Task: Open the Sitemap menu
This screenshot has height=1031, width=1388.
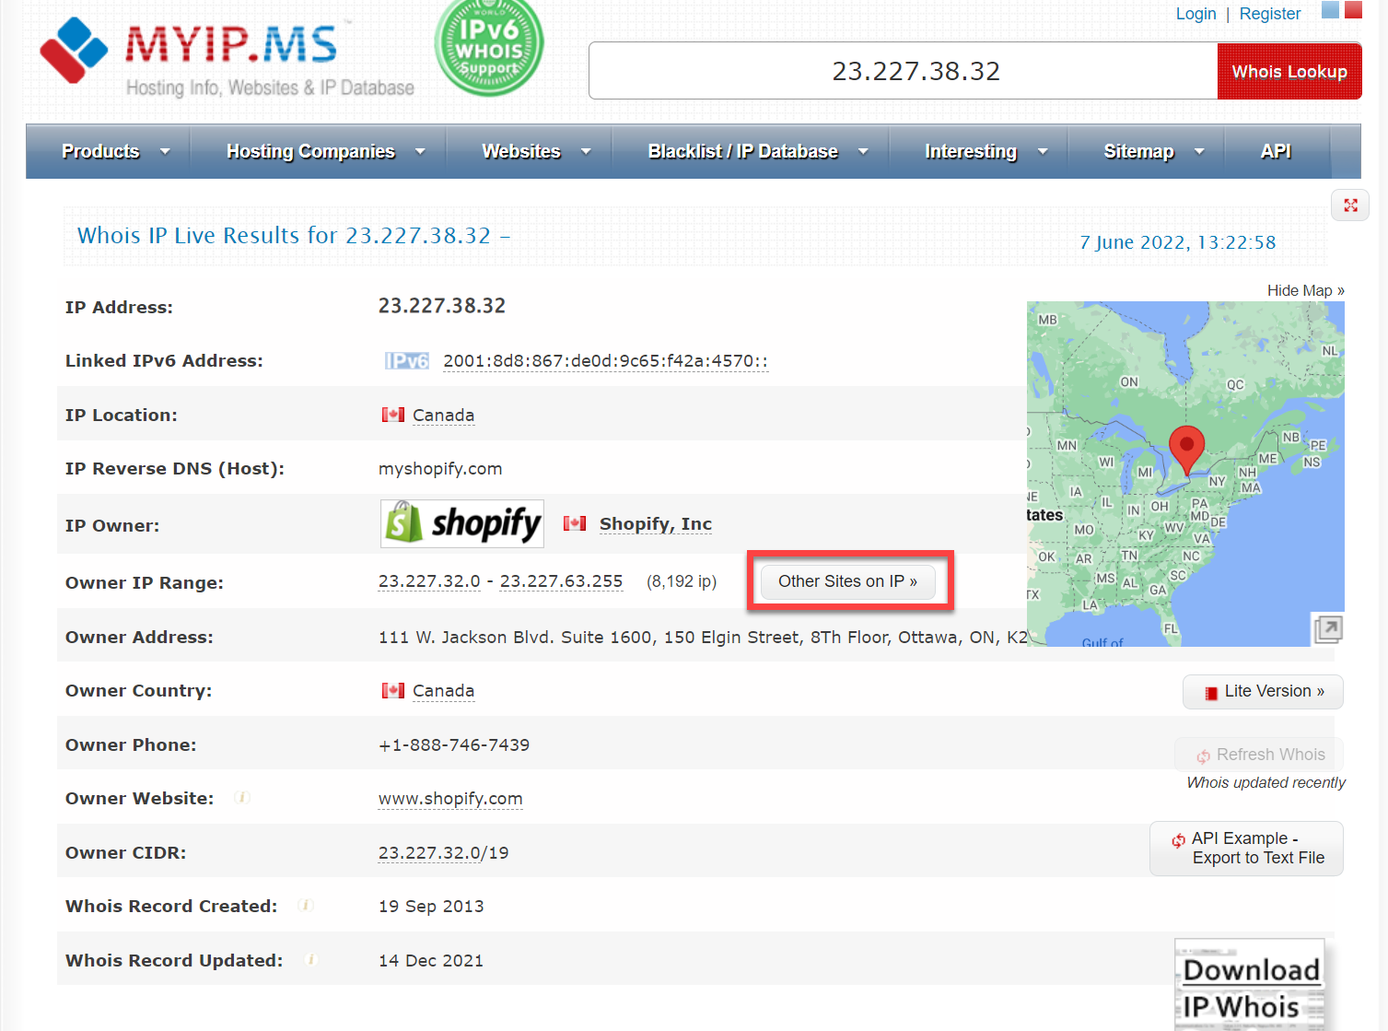Action: [x=1139, y=151]
